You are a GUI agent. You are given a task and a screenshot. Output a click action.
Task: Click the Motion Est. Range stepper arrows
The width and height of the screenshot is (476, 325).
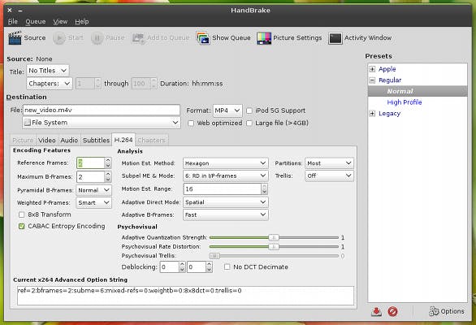click(x=264, y=189)
